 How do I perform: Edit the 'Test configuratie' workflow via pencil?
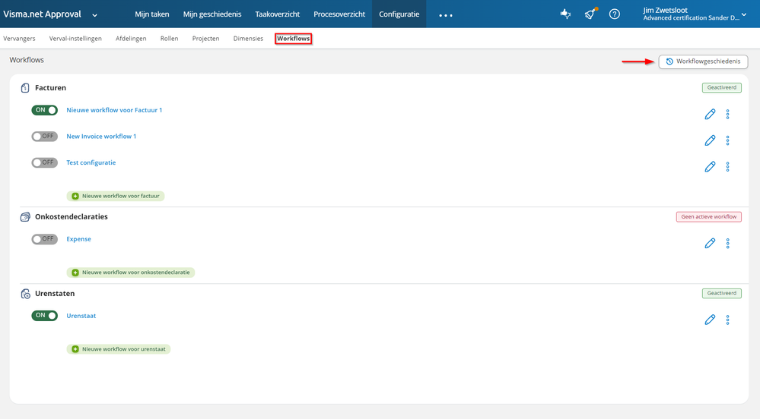pyautogui.click(x=710, y=166)
